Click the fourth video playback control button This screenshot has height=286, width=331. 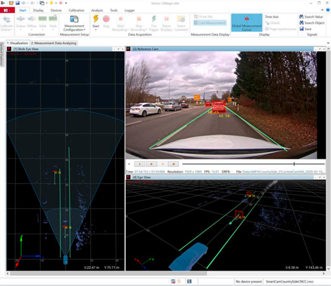[174, 164]
